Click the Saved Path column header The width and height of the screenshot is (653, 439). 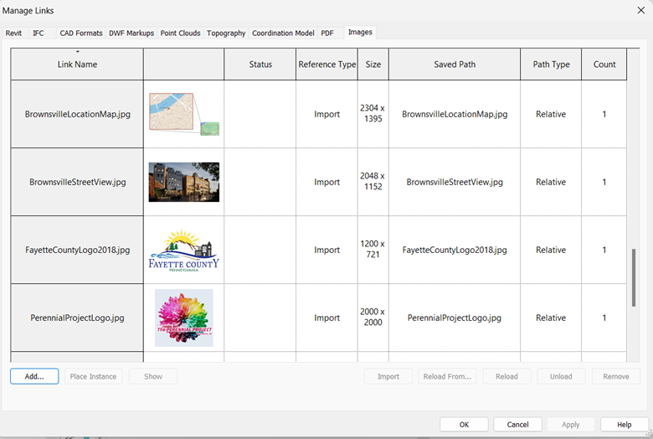click(455, 65)
